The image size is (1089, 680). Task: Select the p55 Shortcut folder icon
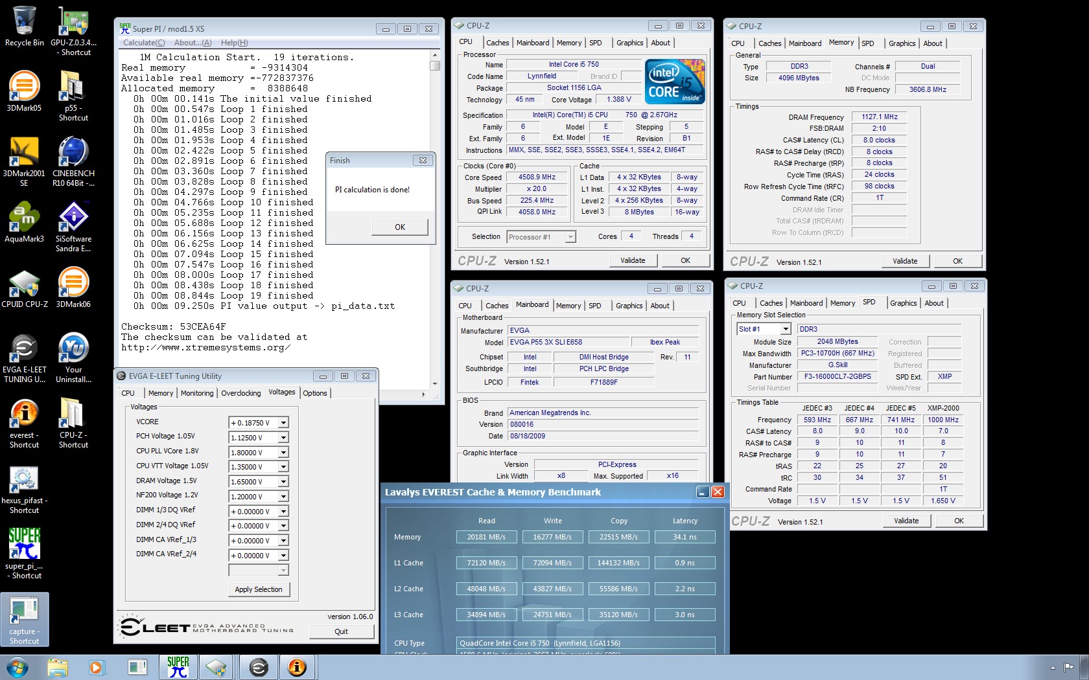point(73,96)
